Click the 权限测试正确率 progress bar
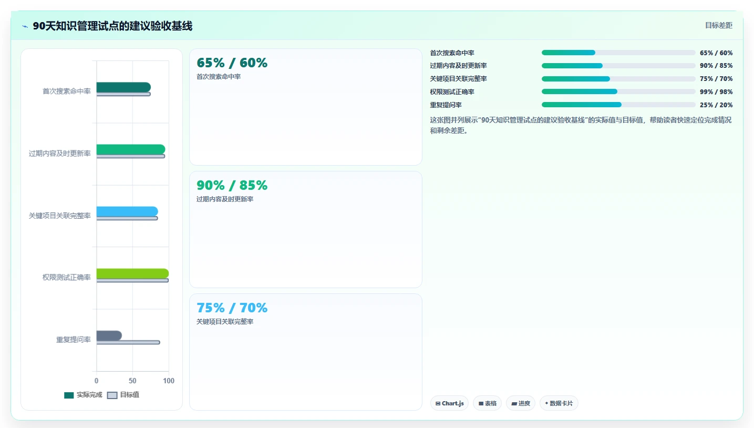Screen dimensions: 754x428 point(618,91)
